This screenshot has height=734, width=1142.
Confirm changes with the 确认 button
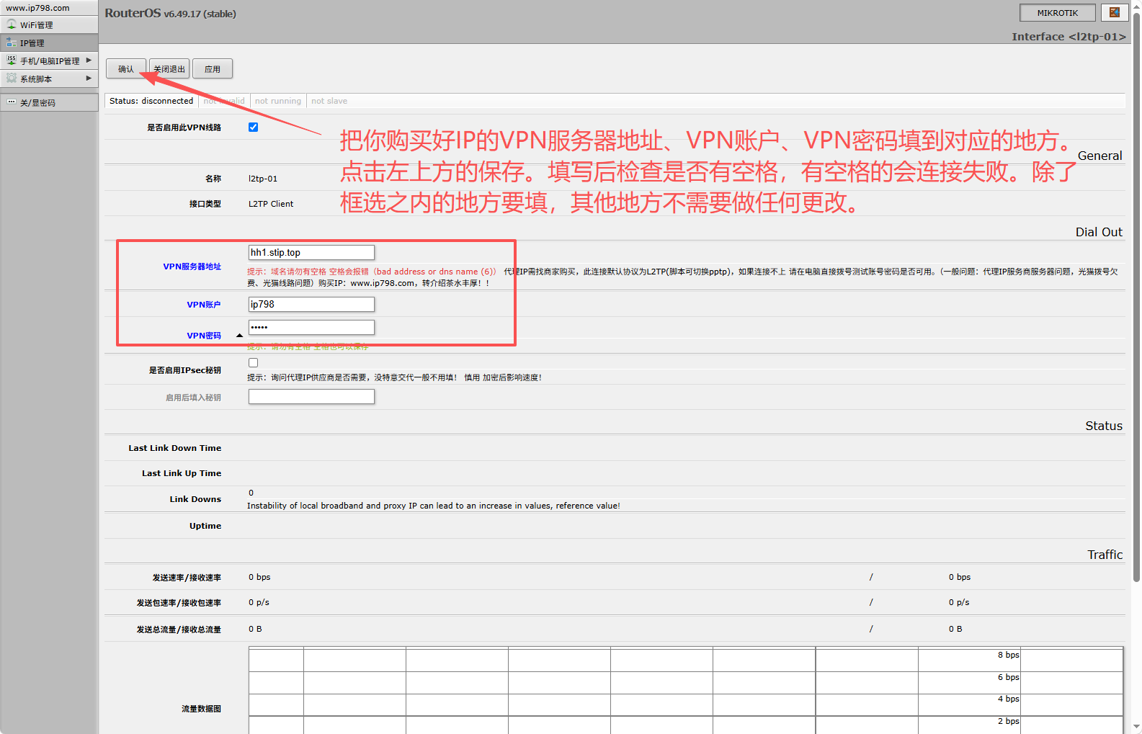point(126,69)
